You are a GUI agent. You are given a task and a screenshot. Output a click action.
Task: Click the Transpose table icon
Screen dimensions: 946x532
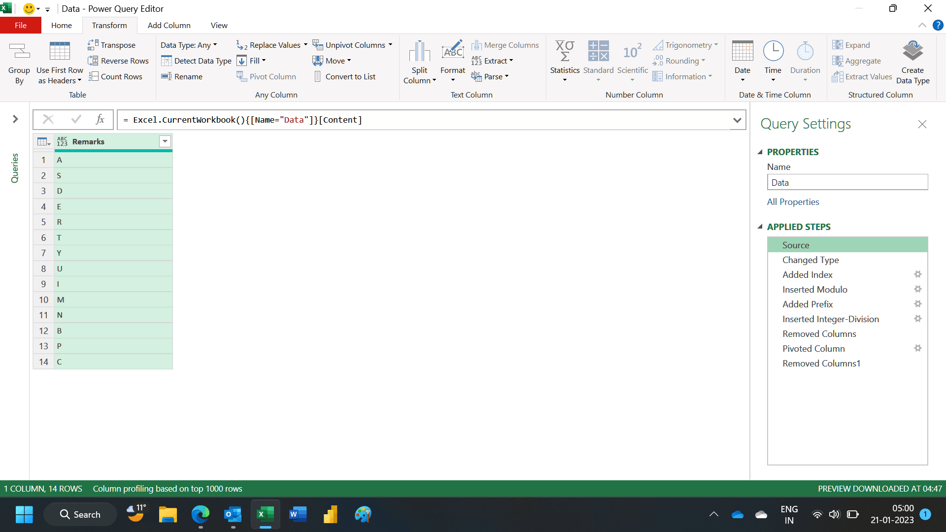pos(93,45)
